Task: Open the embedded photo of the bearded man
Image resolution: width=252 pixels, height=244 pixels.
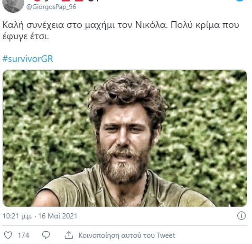Action: point(125,138)
